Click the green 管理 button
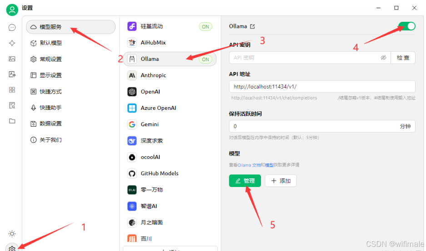 coord(245,181)
